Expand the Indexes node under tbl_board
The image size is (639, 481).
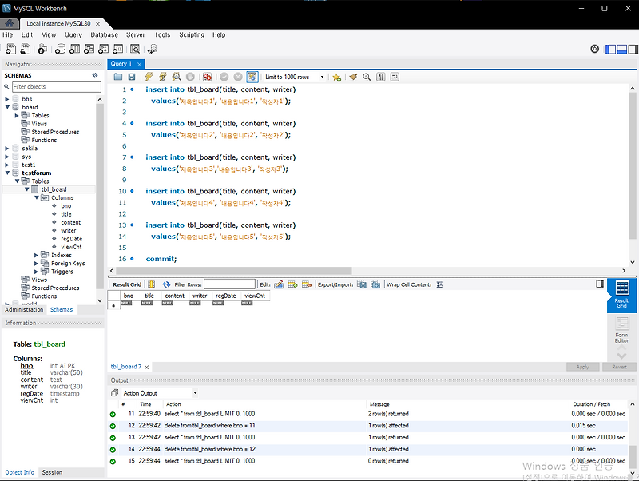37,256
